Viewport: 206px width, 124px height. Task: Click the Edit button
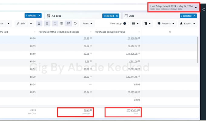tap(21, 24)
